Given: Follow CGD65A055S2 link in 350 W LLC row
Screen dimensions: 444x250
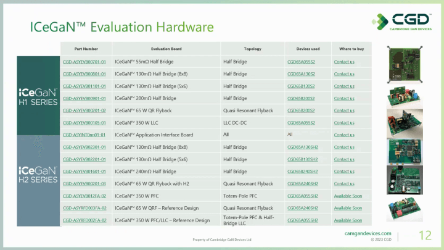Looking at the screenshot, I should pos(301,123).
